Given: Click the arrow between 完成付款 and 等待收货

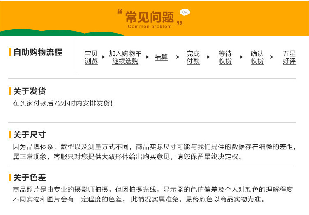Looking at the screenshot, I should tap(208, 57).
